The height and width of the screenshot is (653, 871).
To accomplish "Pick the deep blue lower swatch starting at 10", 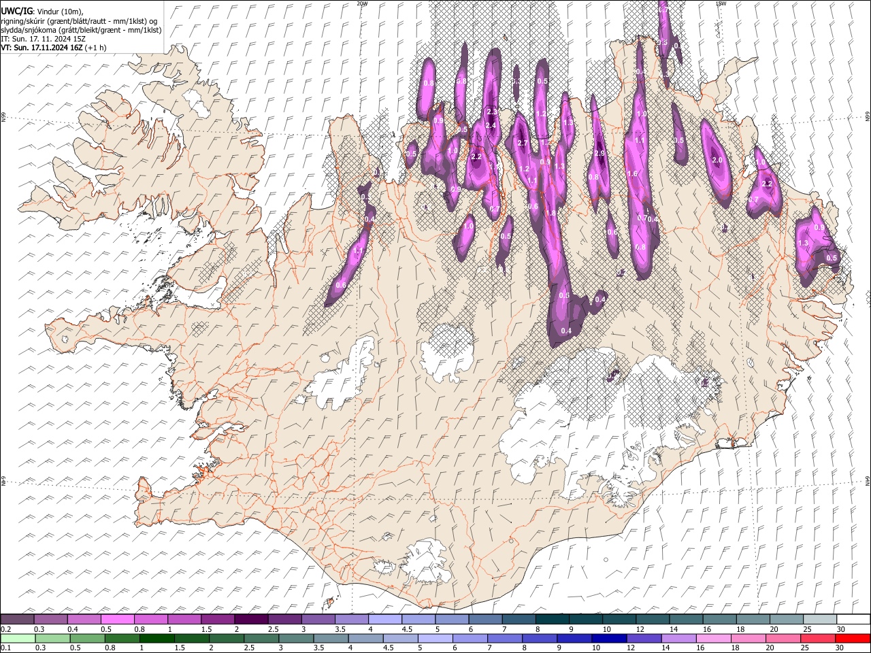I will pyautogui.click(x=609, y=638).
